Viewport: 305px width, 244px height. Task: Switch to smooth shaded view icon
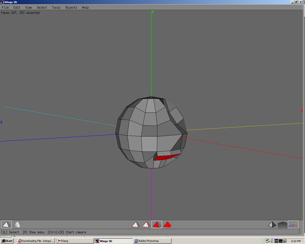pyautogui.click(x=17, y=224)
